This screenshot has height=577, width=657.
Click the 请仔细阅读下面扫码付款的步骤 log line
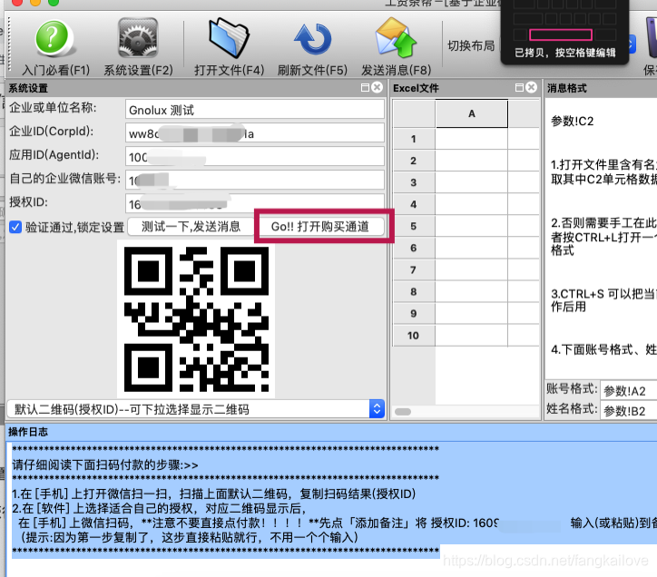[x=105, y=465]
